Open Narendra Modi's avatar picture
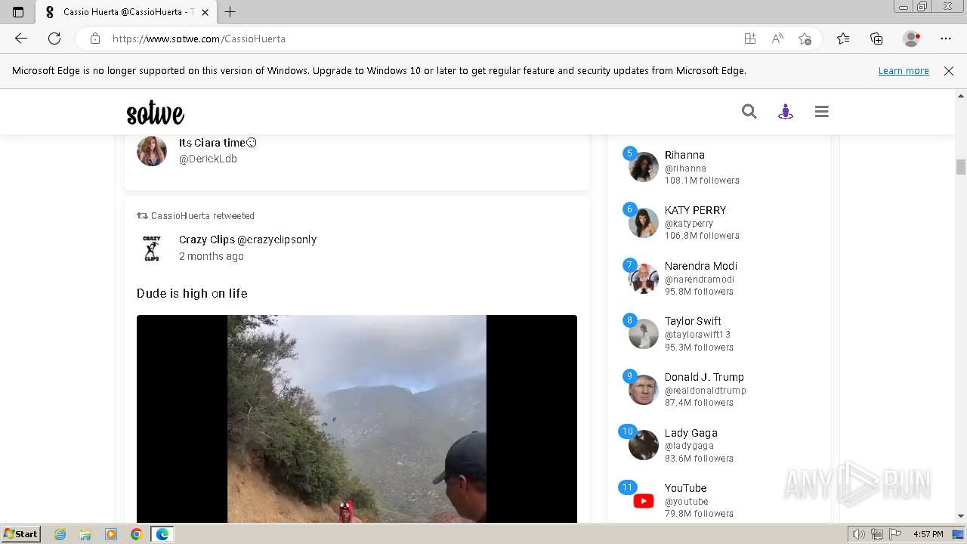This screenshot has width=967, height=544. pyautogui.click(x=644, y=278)
